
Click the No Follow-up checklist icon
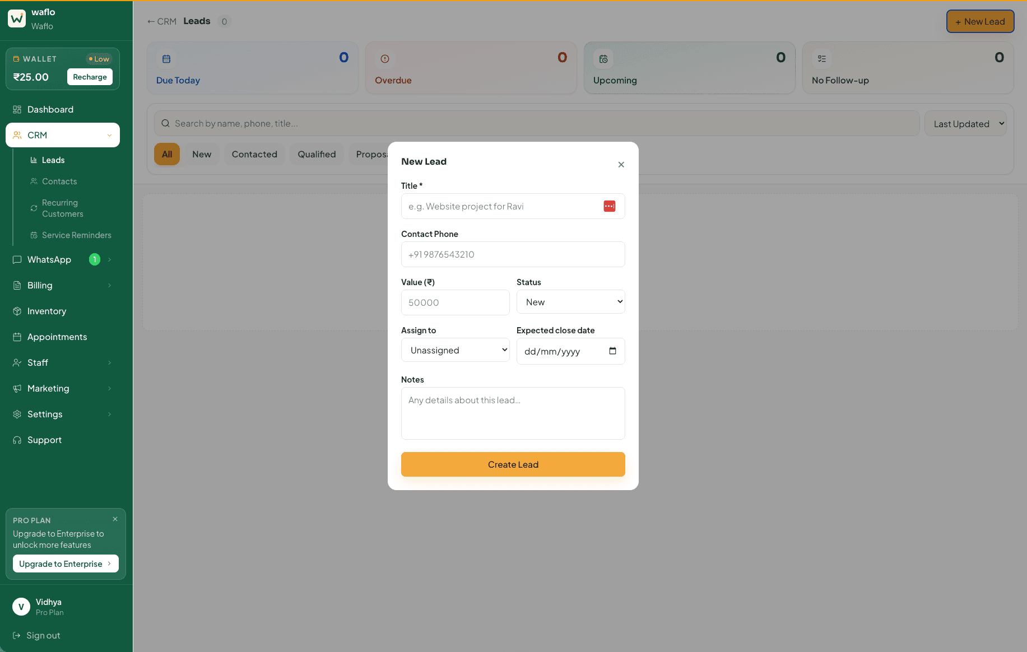pyautogui.click(x=822, y=59)
